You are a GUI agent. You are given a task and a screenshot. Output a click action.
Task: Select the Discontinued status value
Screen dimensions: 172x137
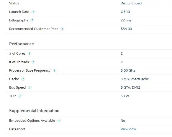coord(131,3)
